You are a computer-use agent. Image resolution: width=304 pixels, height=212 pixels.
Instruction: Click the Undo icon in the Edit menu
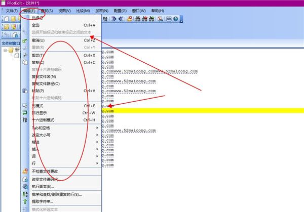(25, 40)
